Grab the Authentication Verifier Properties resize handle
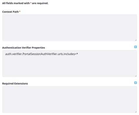The width and height of the screenshot is (139, 115). 136,76
